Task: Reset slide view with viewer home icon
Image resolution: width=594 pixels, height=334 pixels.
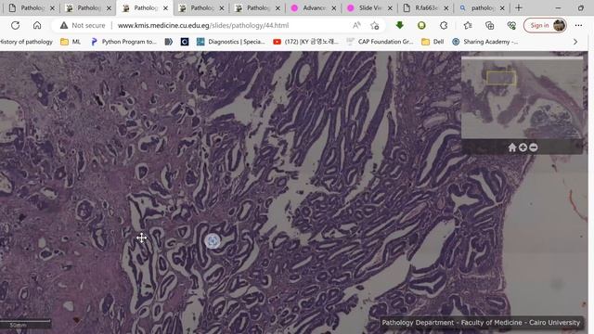Action: pos(512,148)
